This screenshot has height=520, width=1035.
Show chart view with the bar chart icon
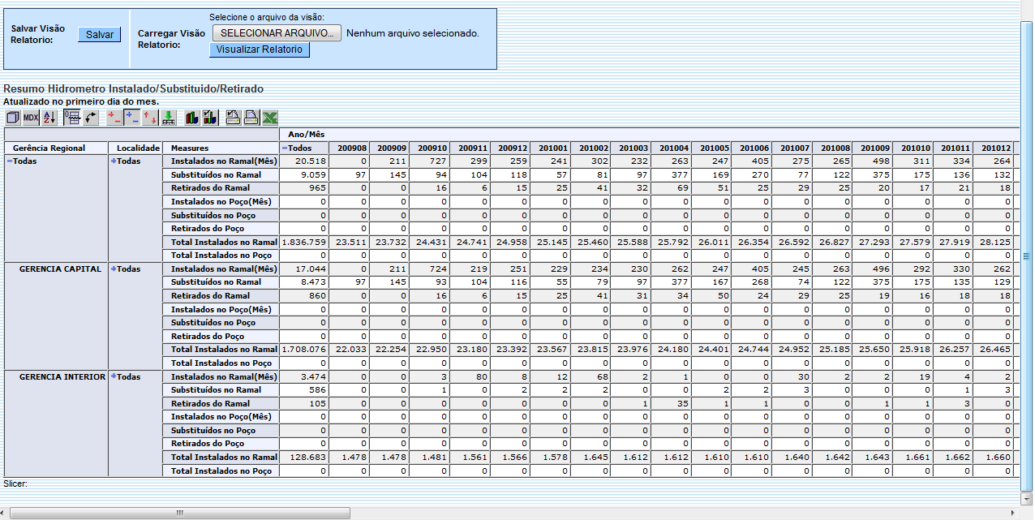191,117
